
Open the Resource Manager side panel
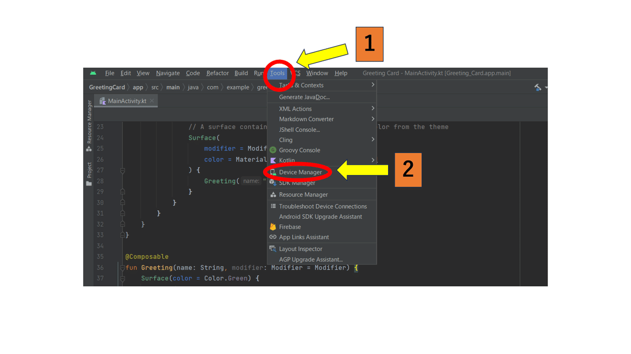tap(89, 125)
